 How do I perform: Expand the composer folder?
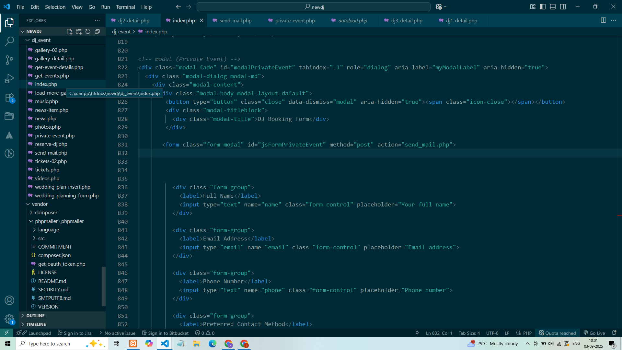tap(46, 213)
